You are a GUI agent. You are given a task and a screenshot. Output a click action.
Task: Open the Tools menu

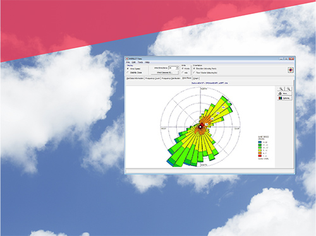[140, 62]
